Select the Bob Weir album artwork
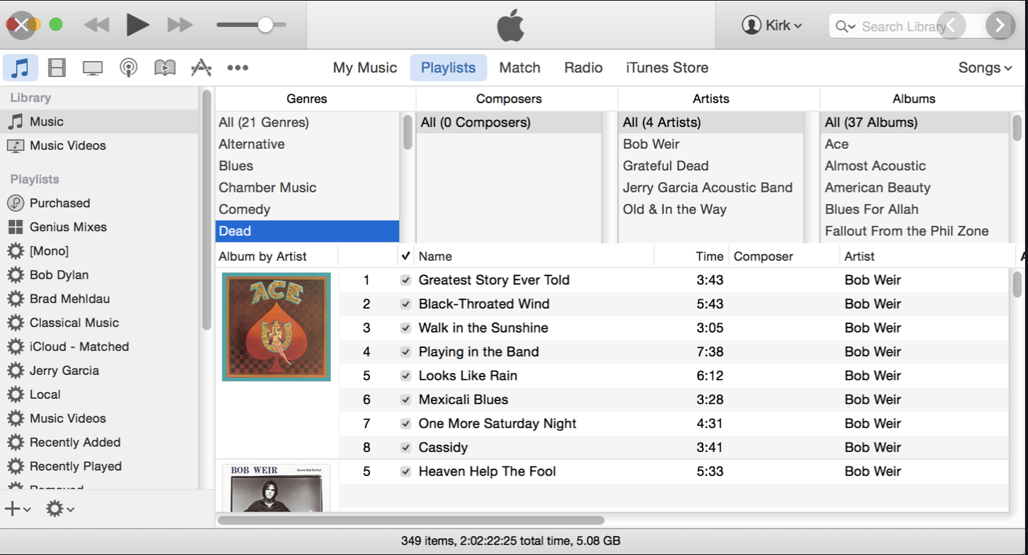Image resolution: width=1028 pixels, height=555 pixels. coord(276,487)
